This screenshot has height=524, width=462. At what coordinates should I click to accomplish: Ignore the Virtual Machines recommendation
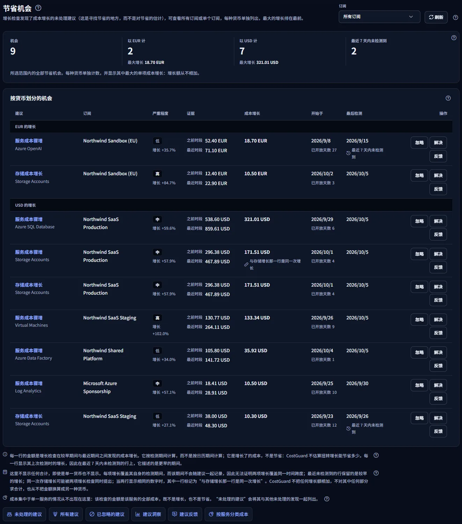pyautogui.click(x=419, y=319)
